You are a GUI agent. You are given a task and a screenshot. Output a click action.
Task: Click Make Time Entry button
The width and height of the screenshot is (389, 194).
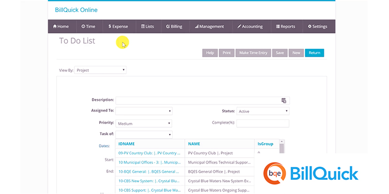click(x=253, y=53)
